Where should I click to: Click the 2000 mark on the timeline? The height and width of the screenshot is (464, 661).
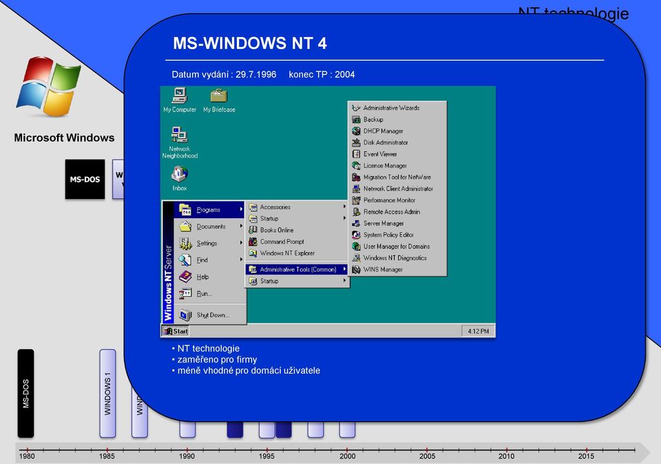tap(347, 450)
